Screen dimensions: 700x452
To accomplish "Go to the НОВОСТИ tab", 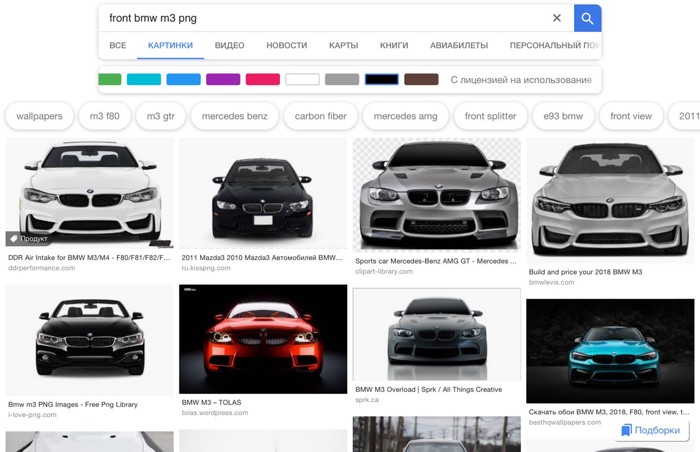I will [287, 45].
